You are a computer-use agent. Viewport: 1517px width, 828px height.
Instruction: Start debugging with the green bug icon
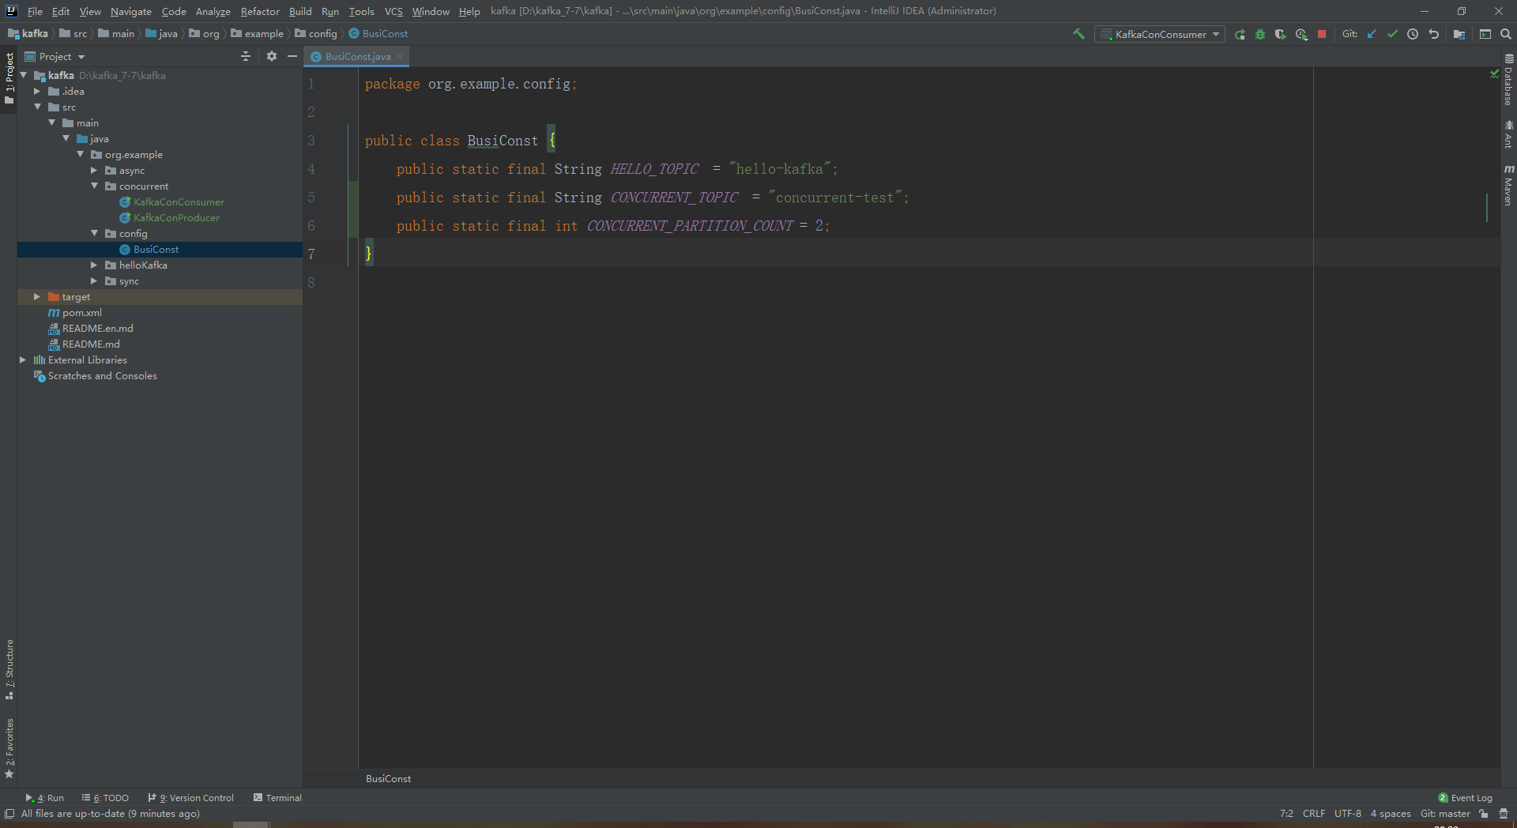pyautogui.click(x=1260, y=34)
